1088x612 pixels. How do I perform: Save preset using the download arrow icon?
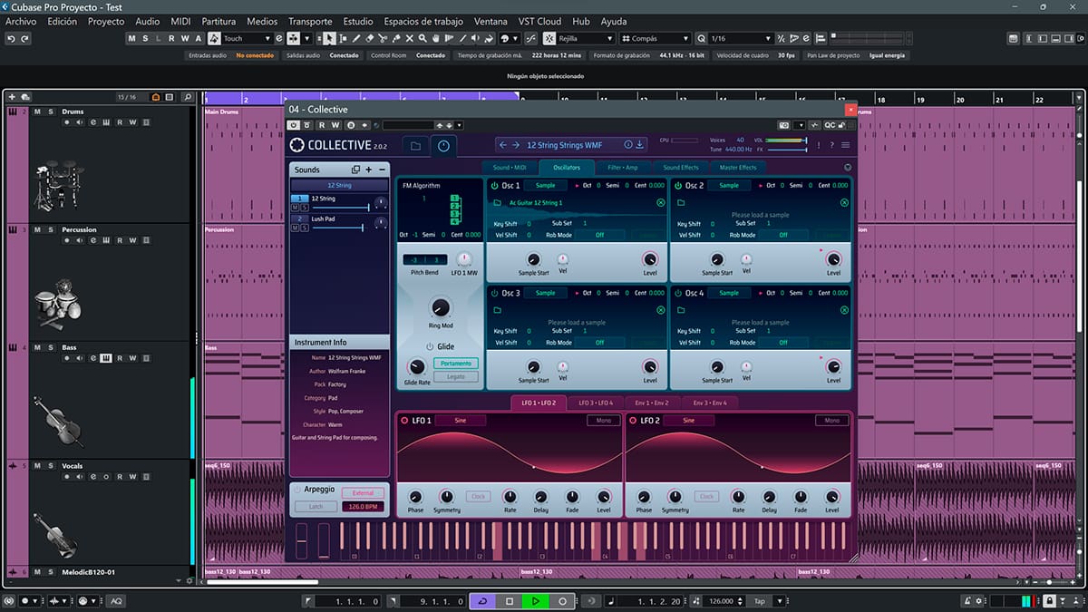640,145
